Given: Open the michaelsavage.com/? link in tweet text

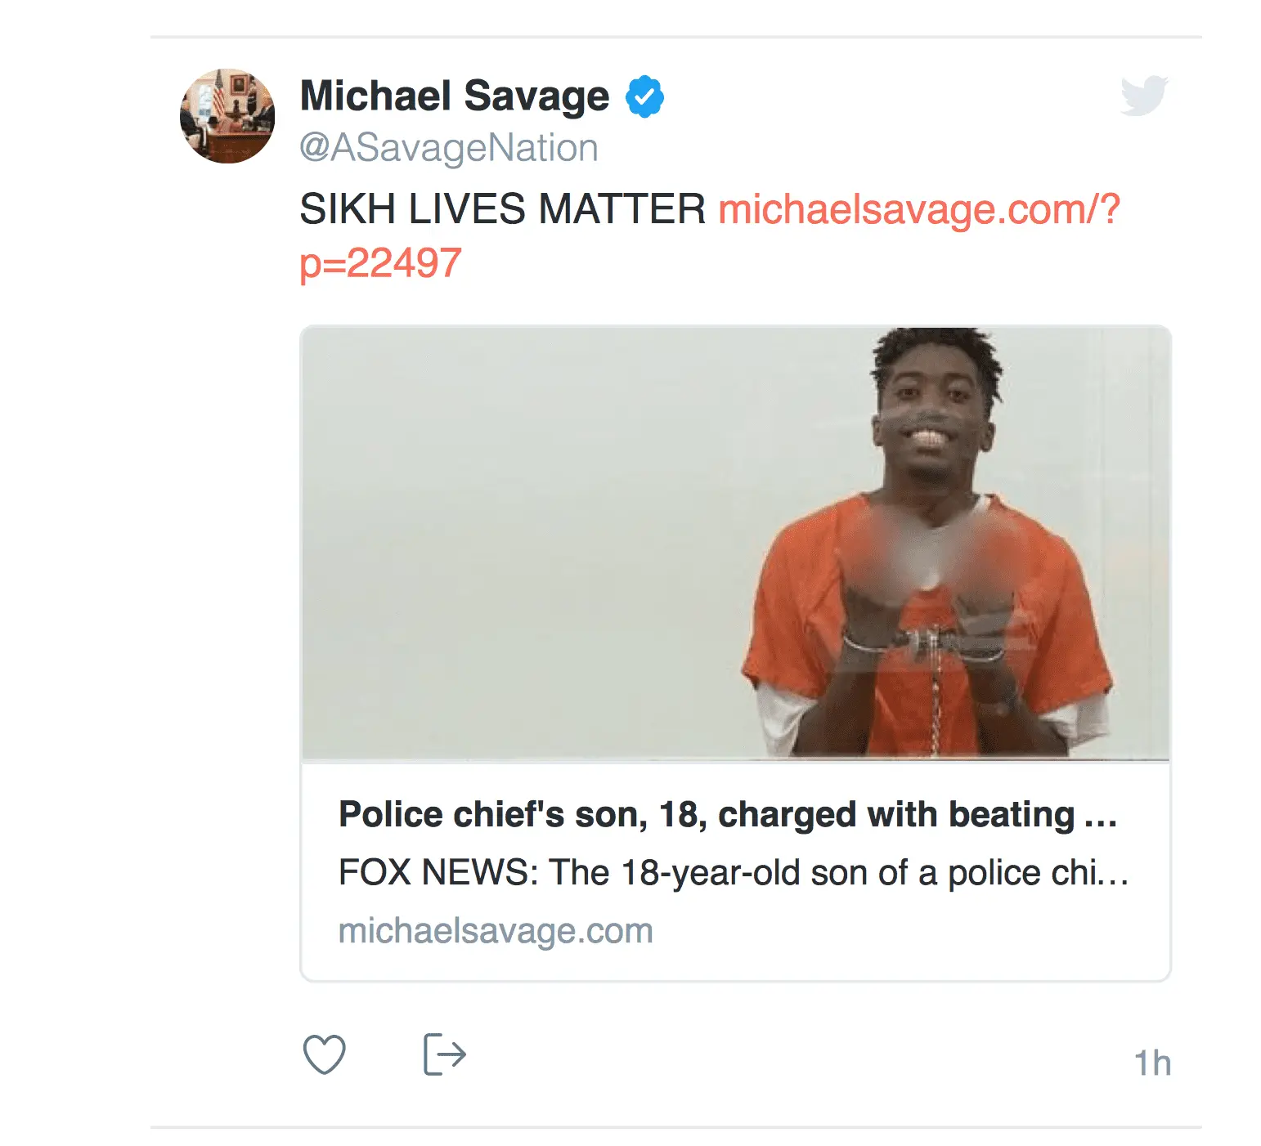Looking at the screenshot, I should tap(918, 209).
